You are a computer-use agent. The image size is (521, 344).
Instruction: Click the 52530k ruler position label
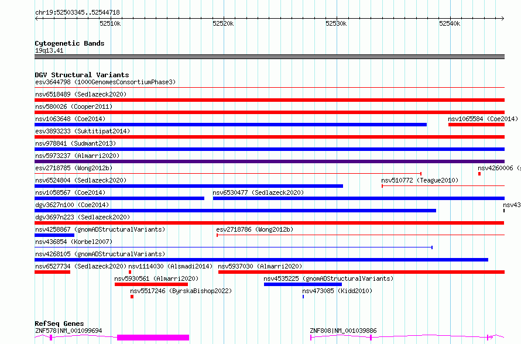tap(336, 23)
